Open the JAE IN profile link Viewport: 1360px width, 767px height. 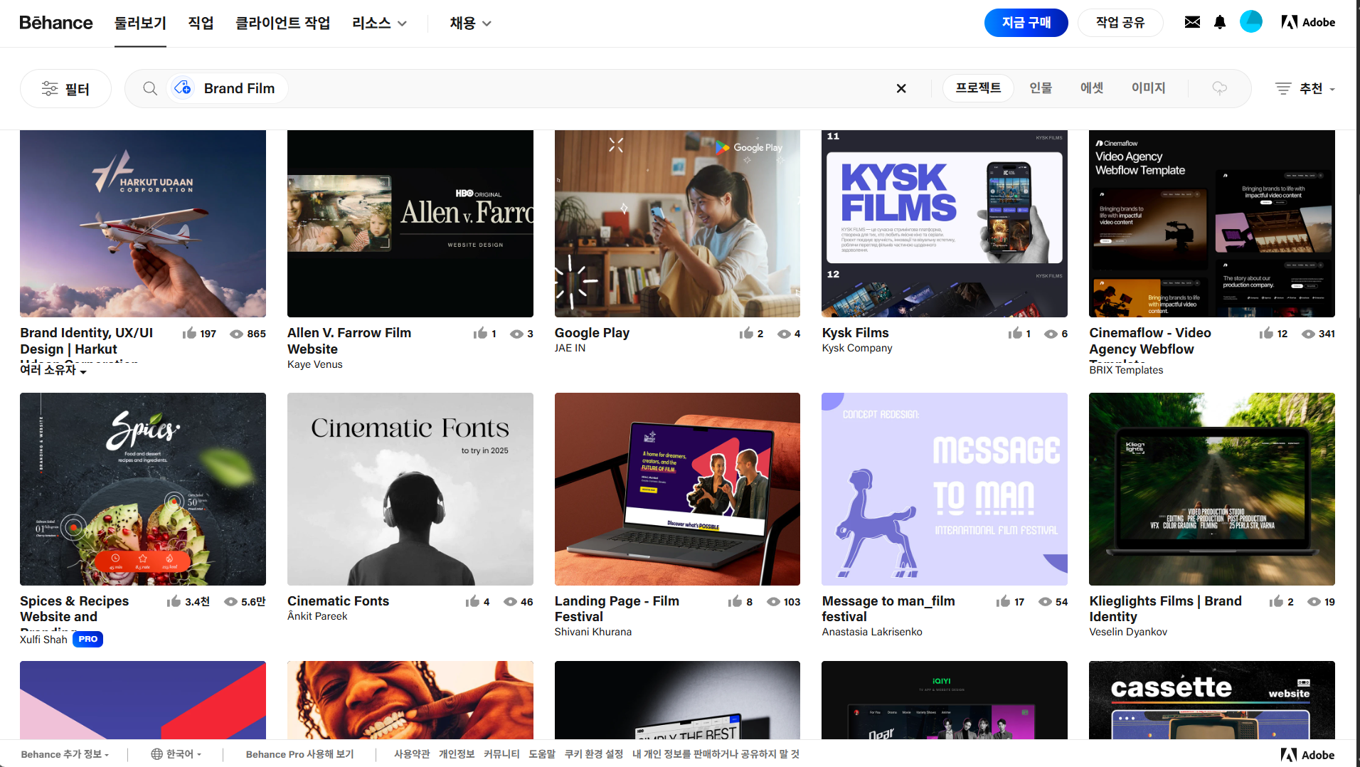pyautogui.click(x=570, y=348)
